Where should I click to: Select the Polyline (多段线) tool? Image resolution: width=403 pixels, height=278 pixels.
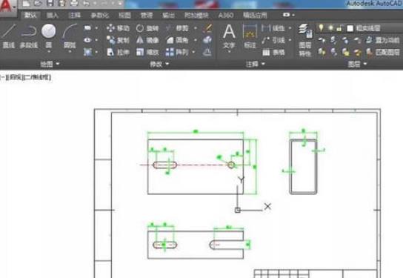(x=29, y=36)
